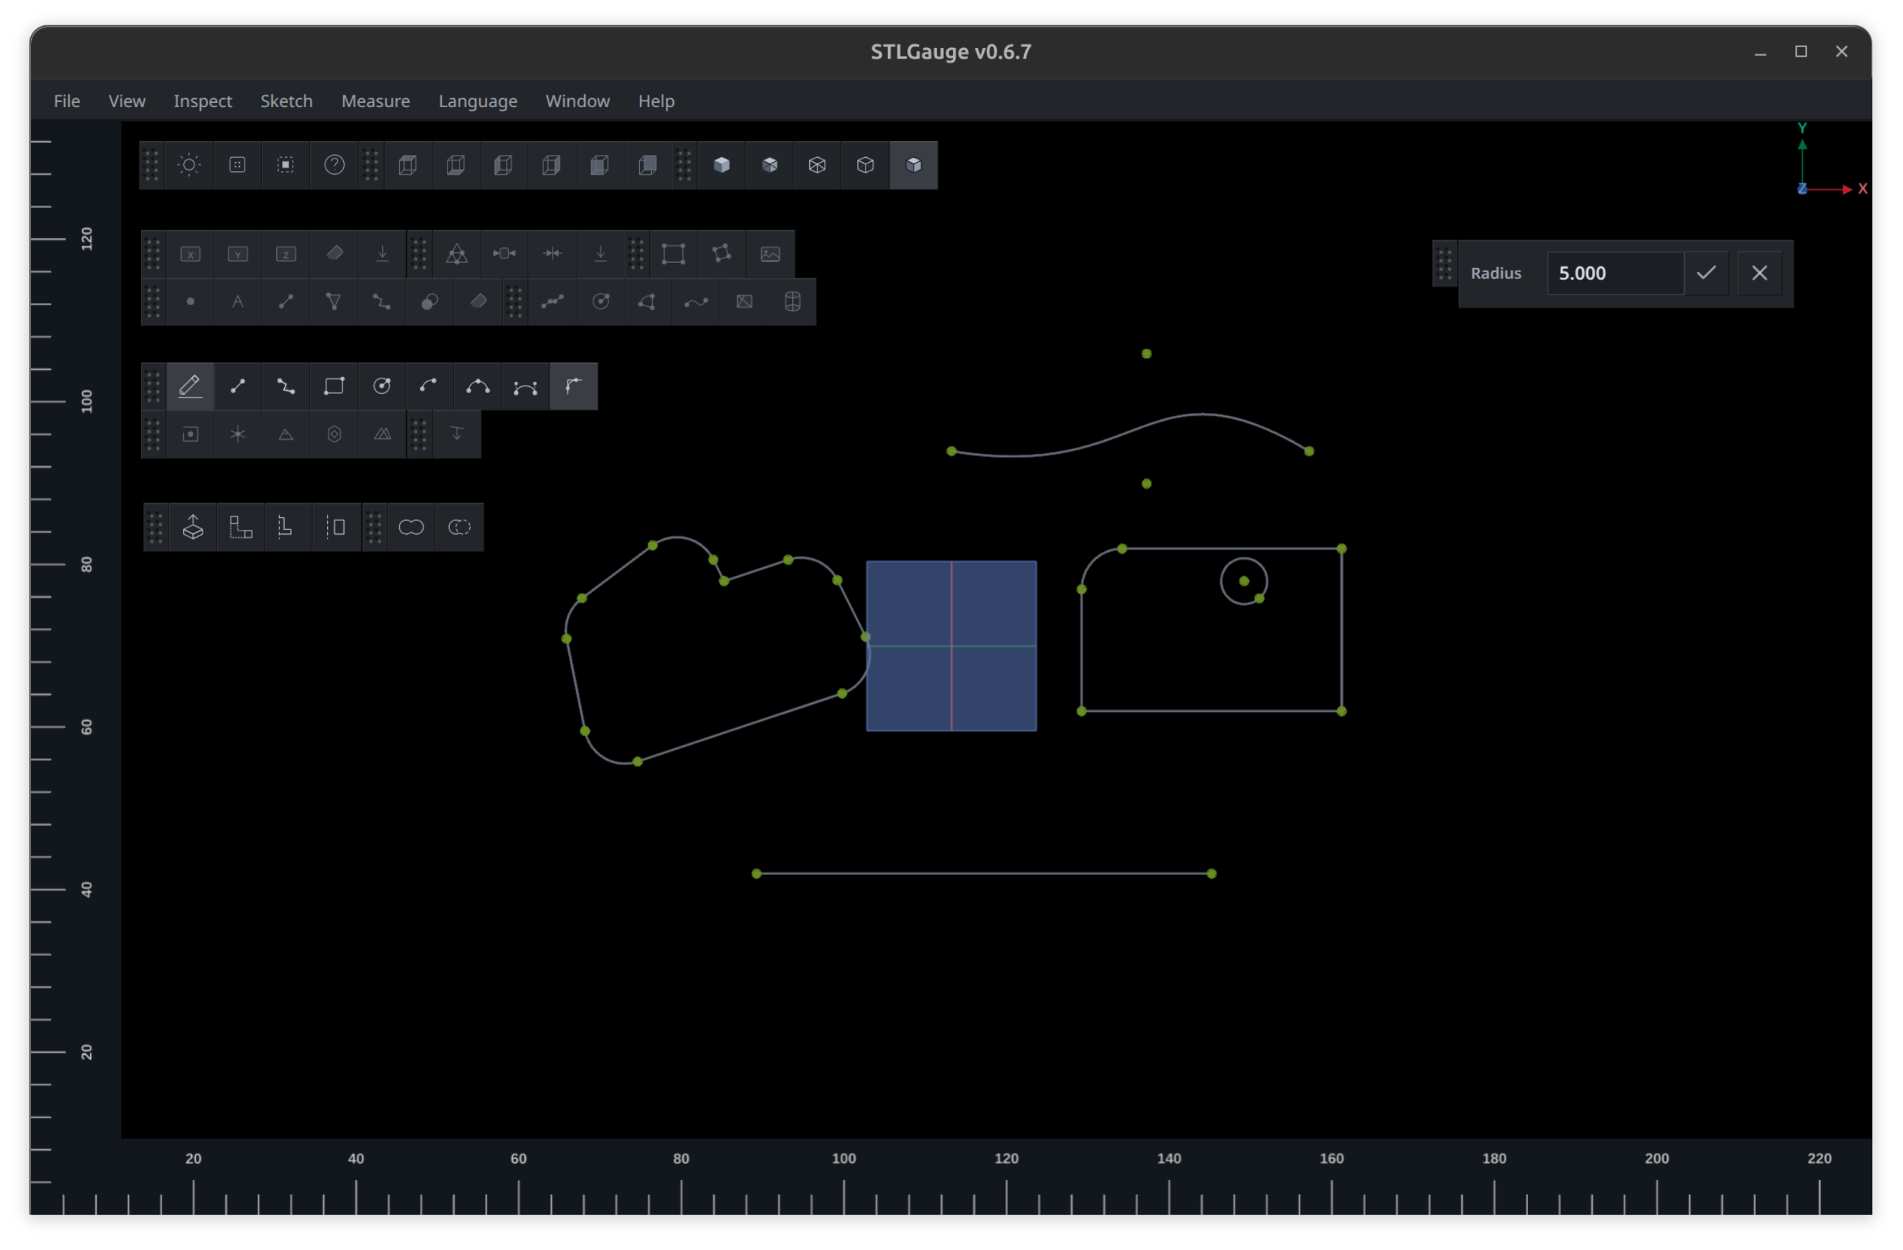Select the polyline drawing tool

[286, 386]
